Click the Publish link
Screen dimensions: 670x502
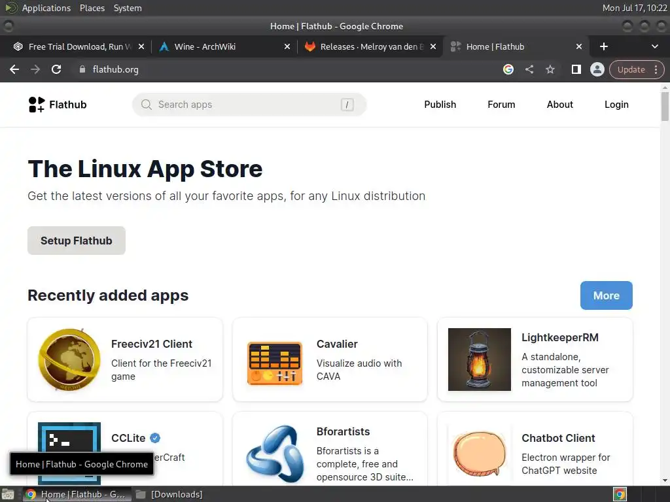click(440, 105)
